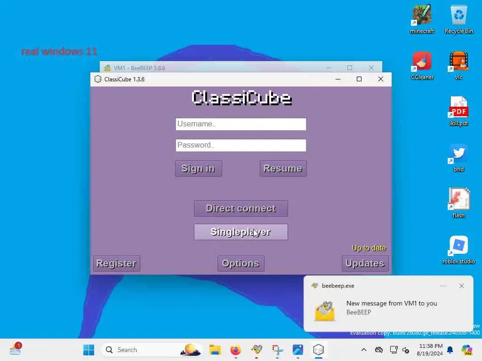Screen dimensions: 482x361
Task: Click the muted volume tray icon
Action: (406, 350)
